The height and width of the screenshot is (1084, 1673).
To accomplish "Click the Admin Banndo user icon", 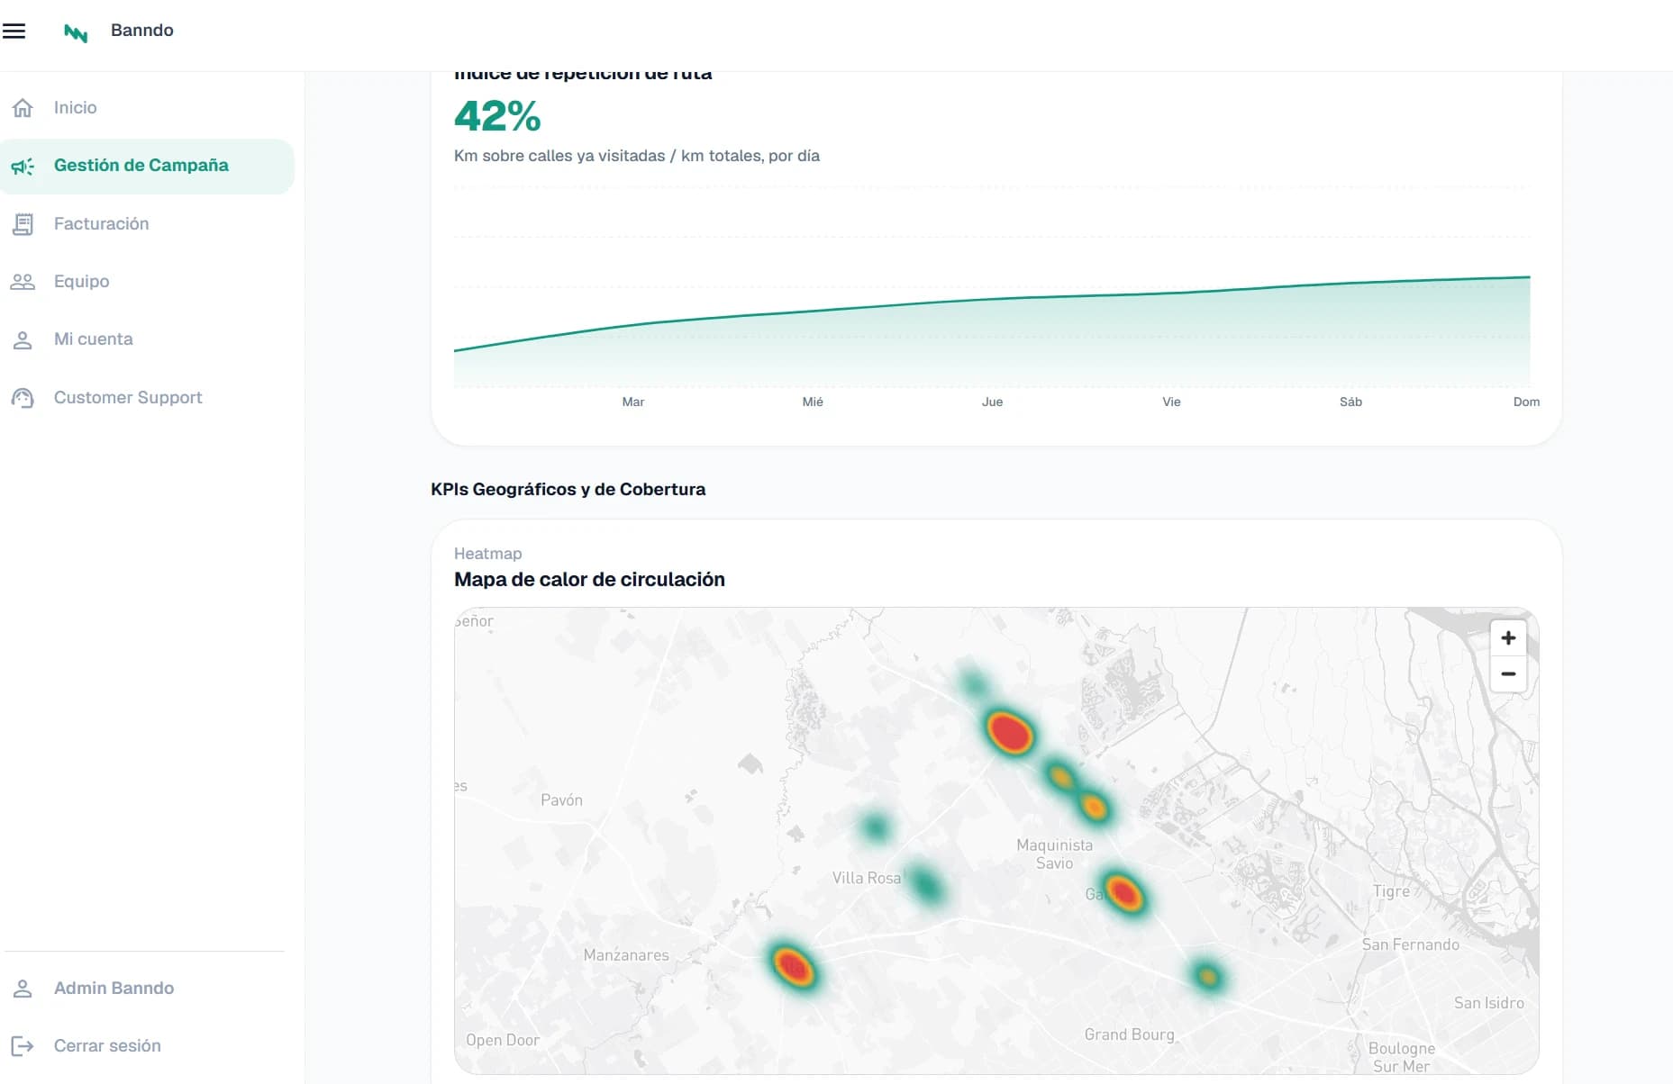I will 23,989.
